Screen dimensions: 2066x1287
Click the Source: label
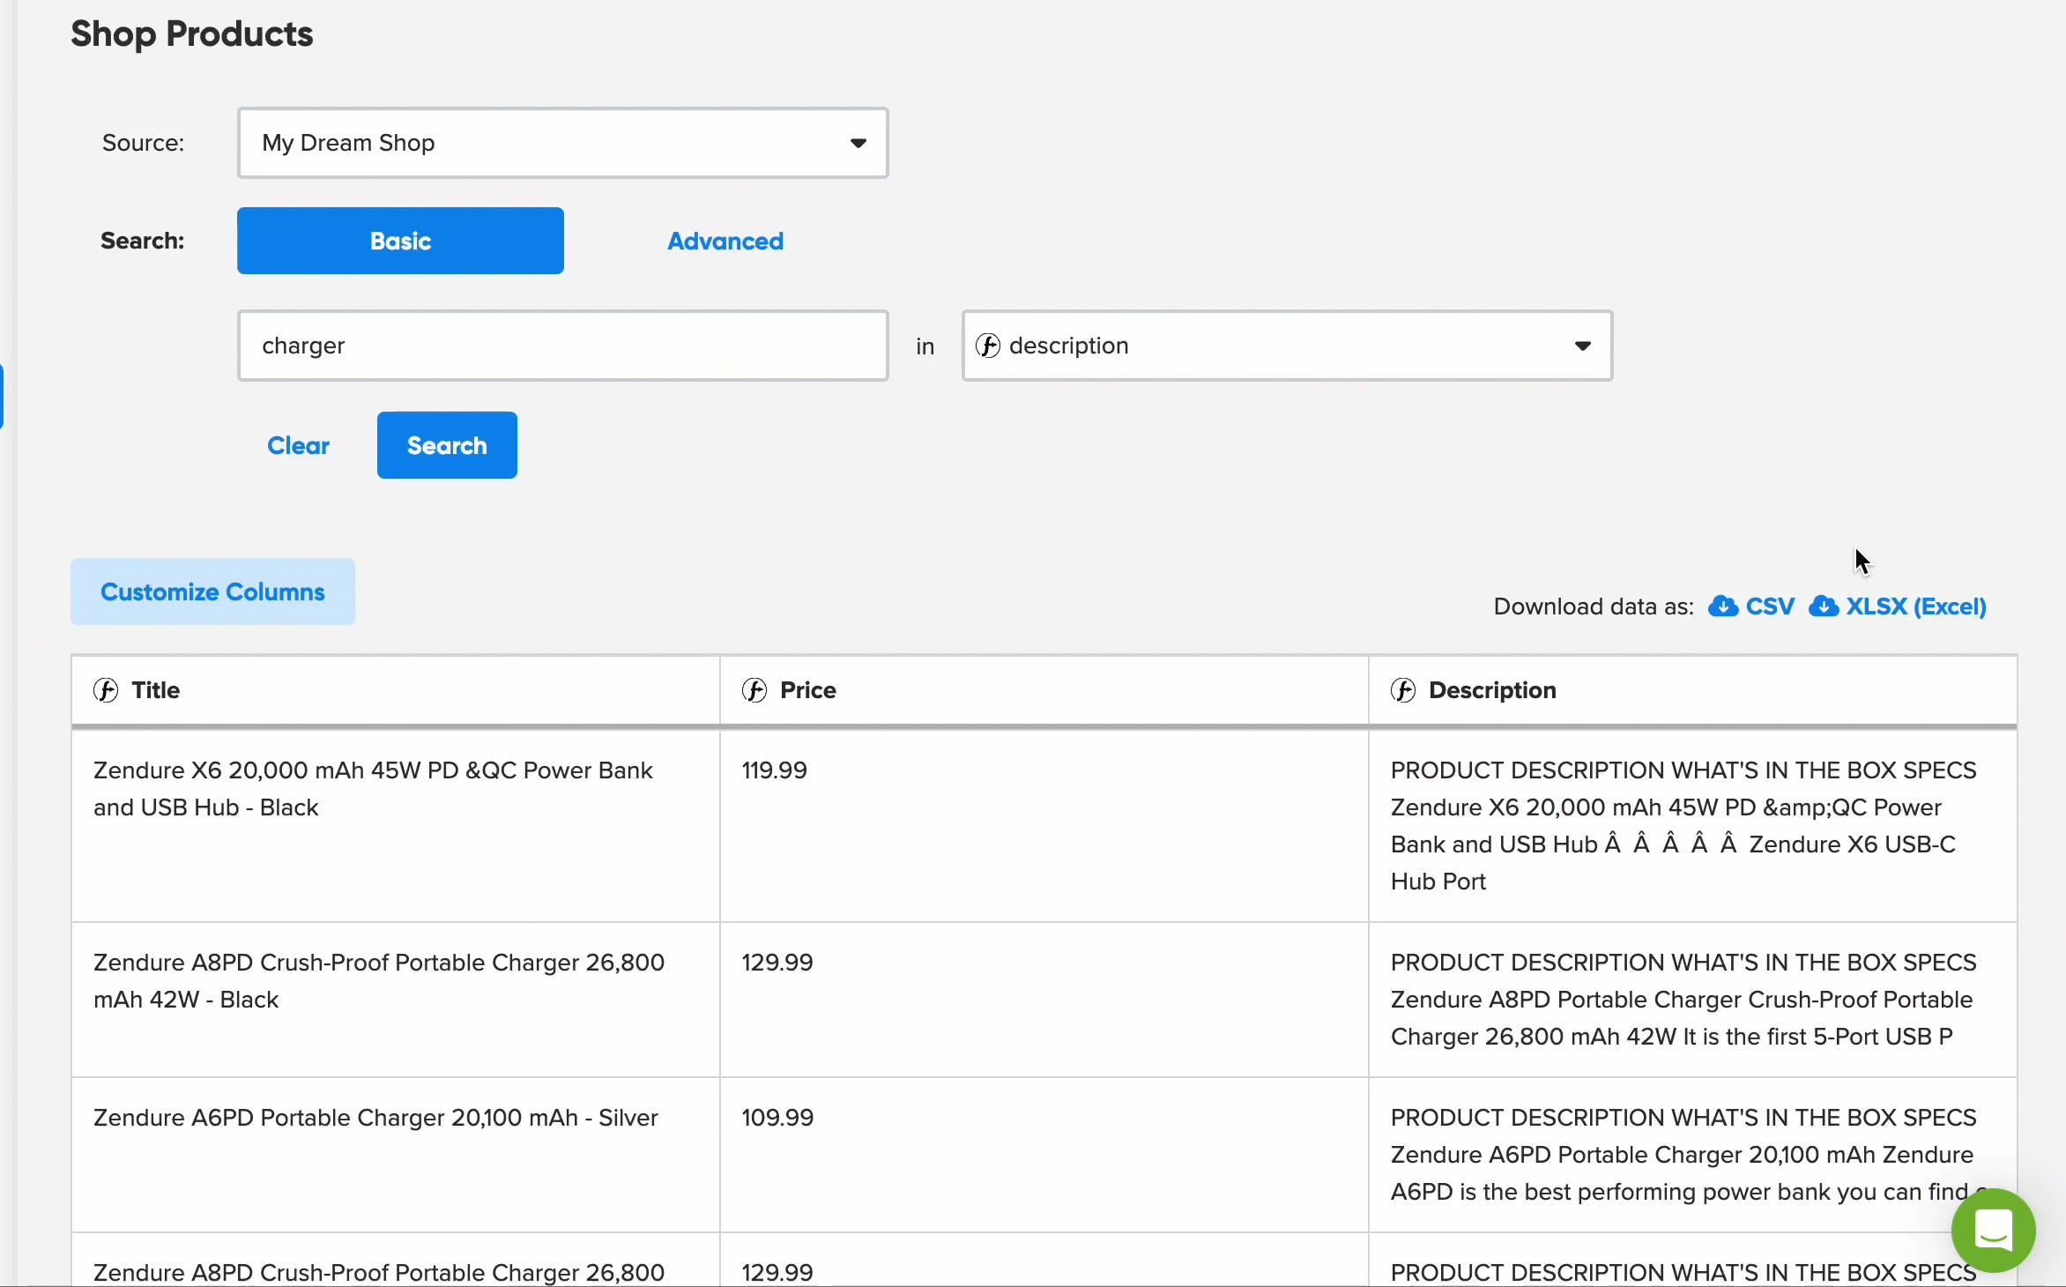143,143
